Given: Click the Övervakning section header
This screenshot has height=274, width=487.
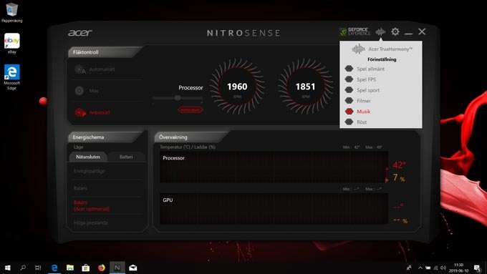Looking at the screenshot, I should tap(173, 137).
